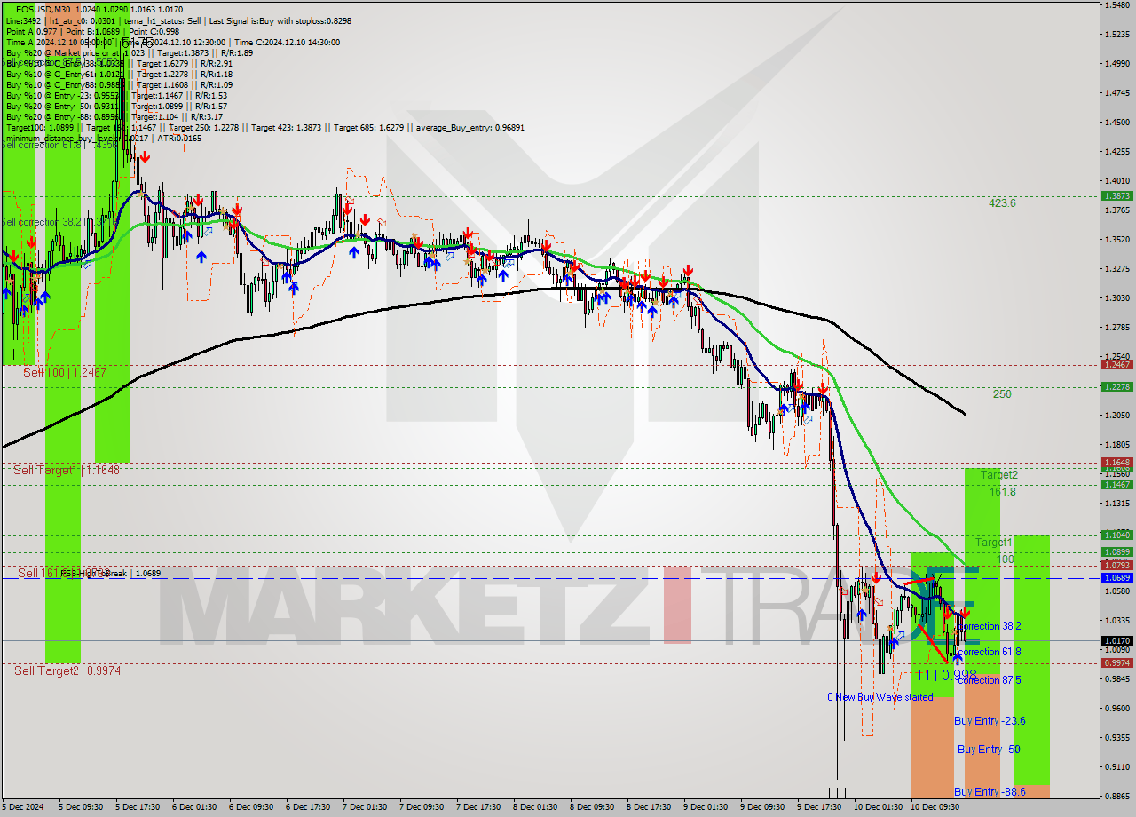This screenshot has width=1136, height=817.
Task: Click green 1.2278 price tag on axis
Action: [x=1116, y=386]
